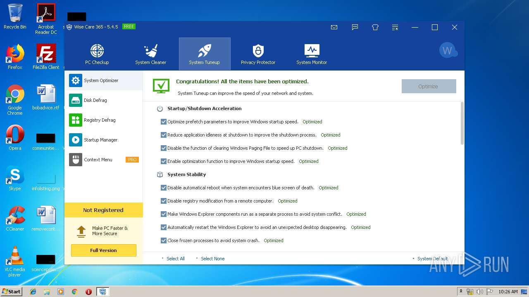Toggle Automatically restart Windows Explorer checkbox
529x297 pixels.
164,227
